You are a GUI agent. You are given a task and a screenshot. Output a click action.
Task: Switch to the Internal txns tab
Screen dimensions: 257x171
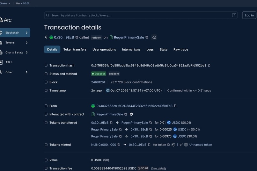pyautogui.click(x=131, y=49)
